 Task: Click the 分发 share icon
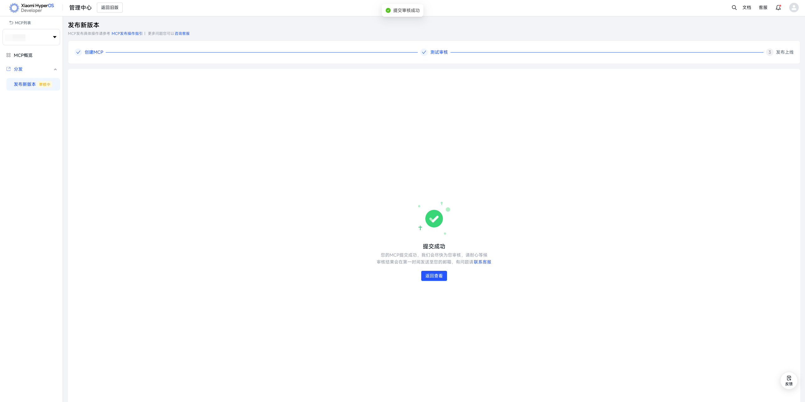8,69
